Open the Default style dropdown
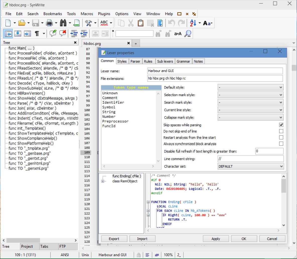Screen dimensions: 297x259 click(250, 87)
